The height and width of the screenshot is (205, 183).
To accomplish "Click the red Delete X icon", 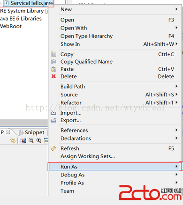I will (53, 76).
